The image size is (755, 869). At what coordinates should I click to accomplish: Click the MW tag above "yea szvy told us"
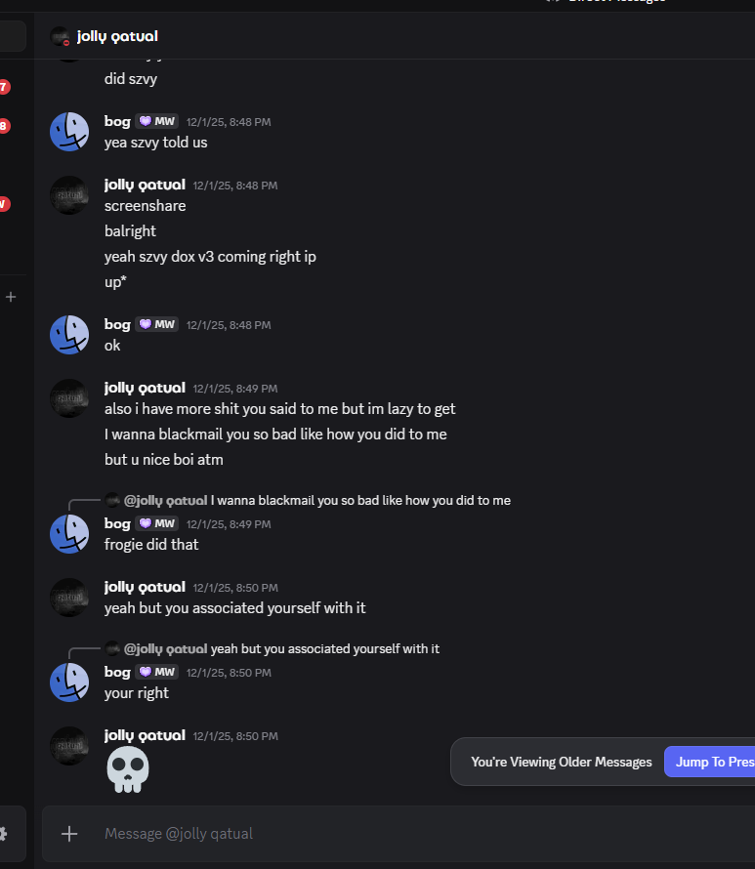157,121
